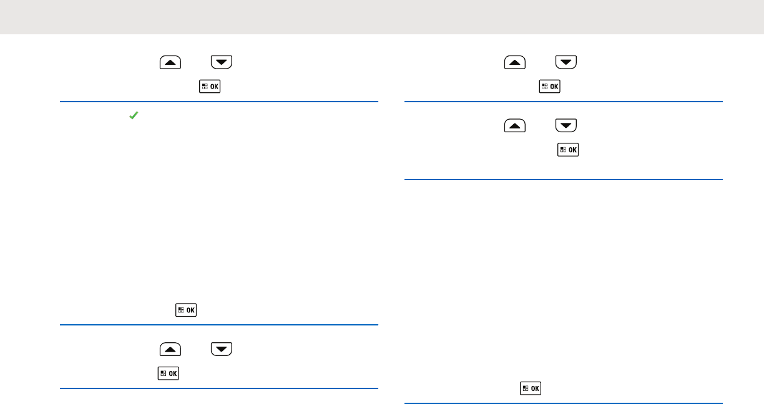
Task: Click the green checkmark icon
Action: (133, 115)
